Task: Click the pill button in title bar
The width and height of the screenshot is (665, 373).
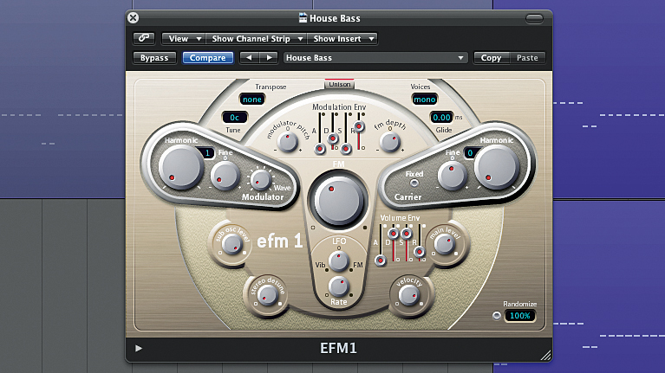Action: tap(534, 18)
